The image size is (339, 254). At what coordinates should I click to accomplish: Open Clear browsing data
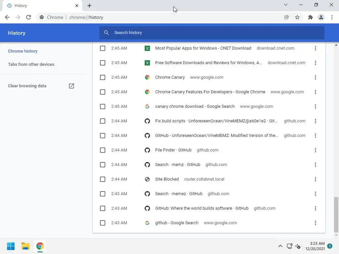point(27,86)
